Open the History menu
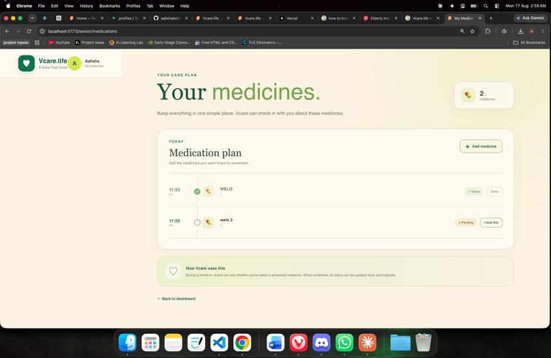The width and height of the screenshot is (551, 358). (86, 6)
